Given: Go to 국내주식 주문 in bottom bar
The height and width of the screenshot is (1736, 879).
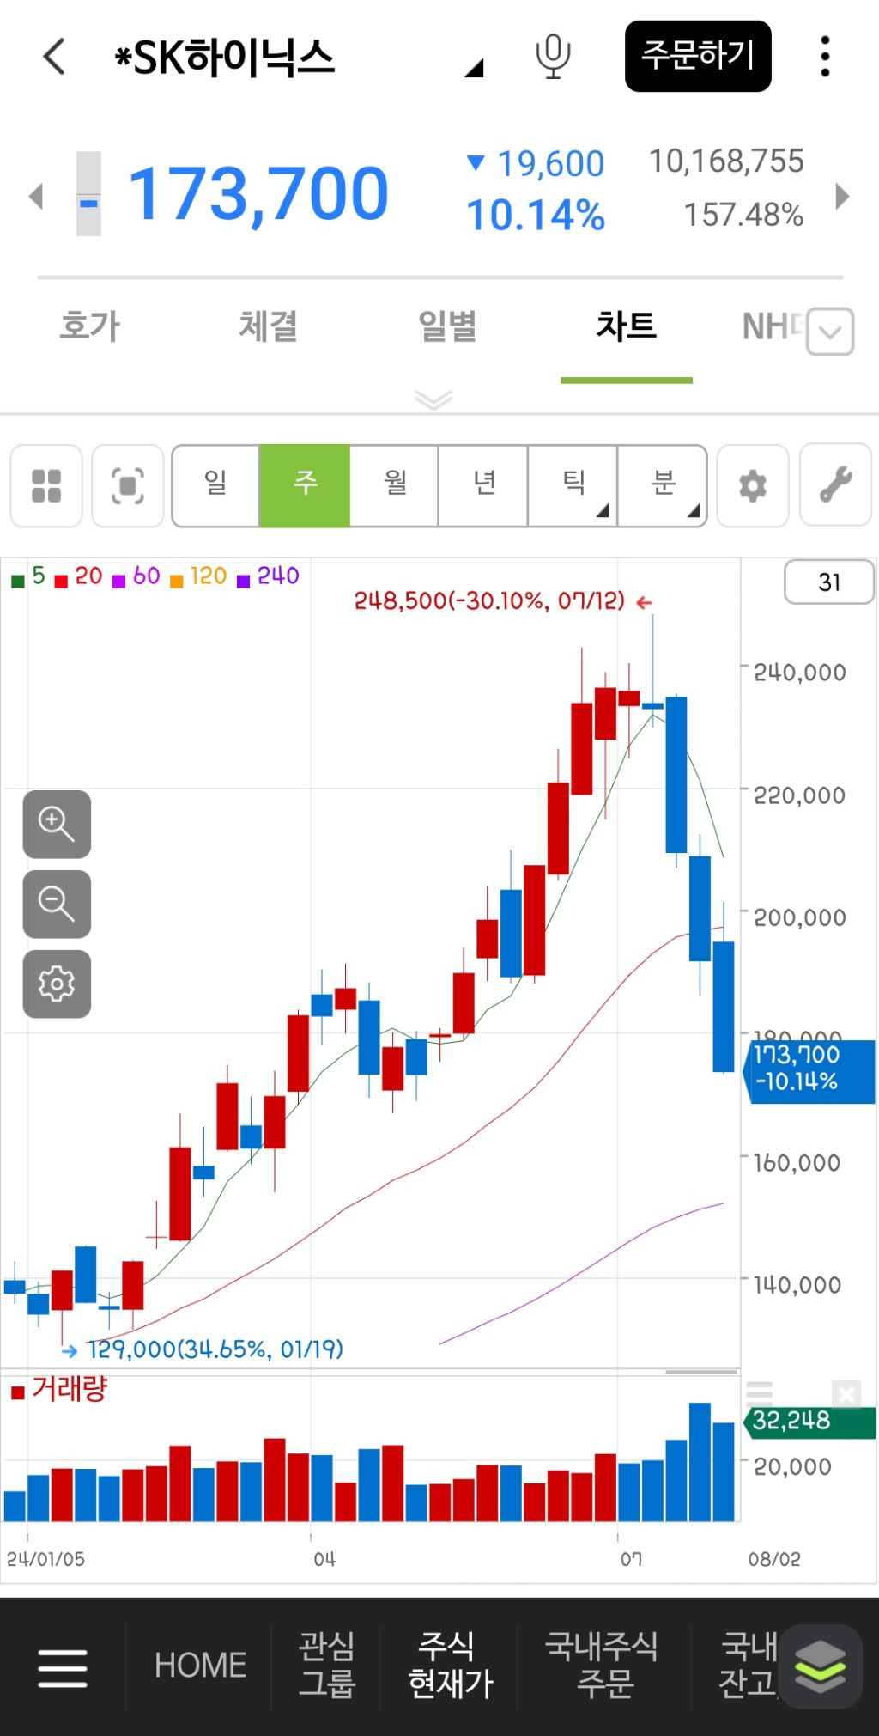Looking at the screenshot, I should [x=603, y=1665].
